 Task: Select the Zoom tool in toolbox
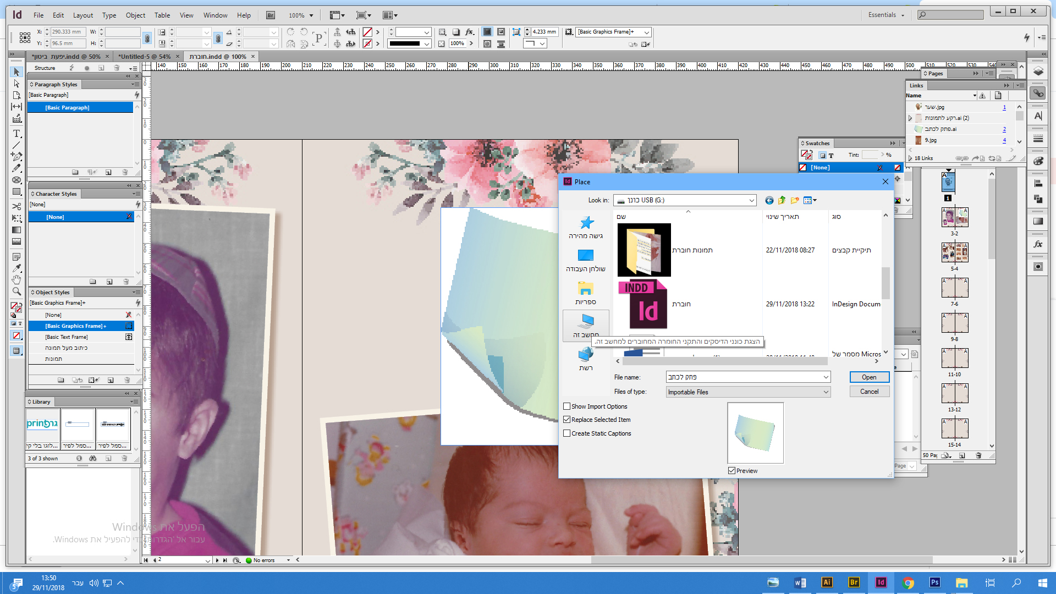16,291
